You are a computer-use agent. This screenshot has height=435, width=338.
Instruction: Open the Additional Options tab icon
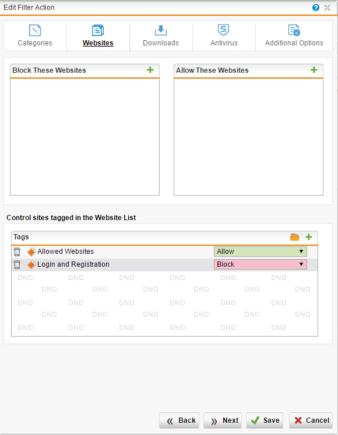click(x=294, y=30)
